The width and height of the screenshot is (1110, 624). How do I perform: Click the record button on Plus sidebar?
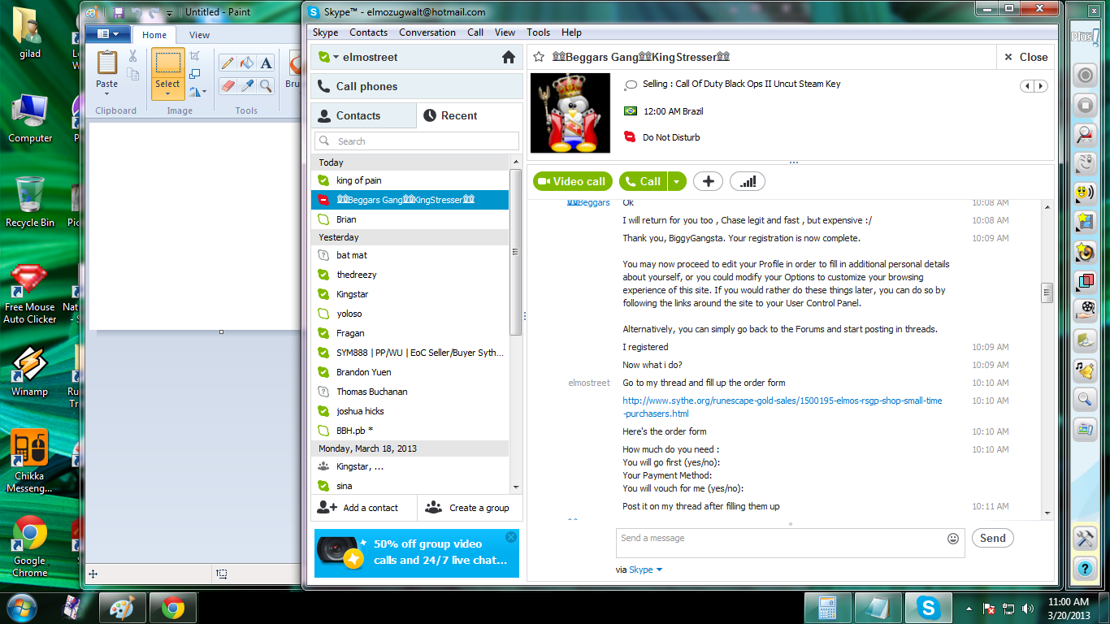(1085, 76)
